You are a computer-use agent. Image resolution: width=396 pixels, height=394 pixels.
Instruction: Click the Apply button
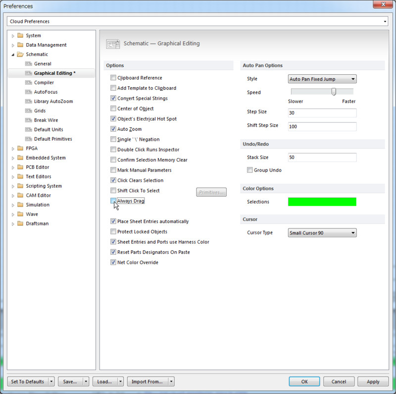pyautogui.click(x=373, y=381)
